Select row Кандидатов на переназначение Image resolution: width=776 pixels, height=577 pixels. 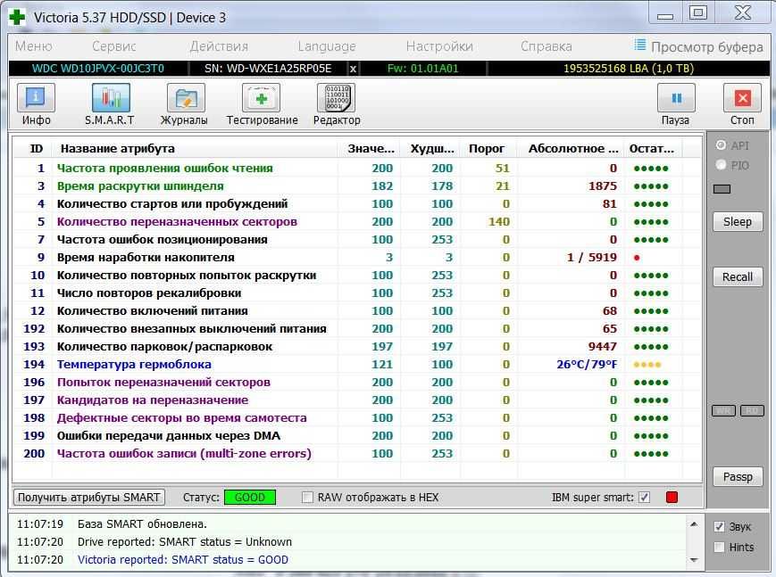357,400
